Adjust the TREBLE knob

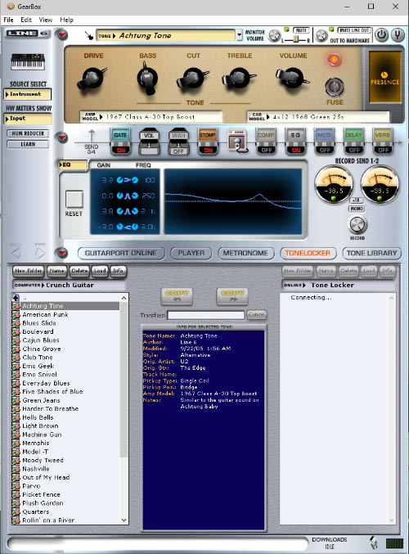[239, 79]
